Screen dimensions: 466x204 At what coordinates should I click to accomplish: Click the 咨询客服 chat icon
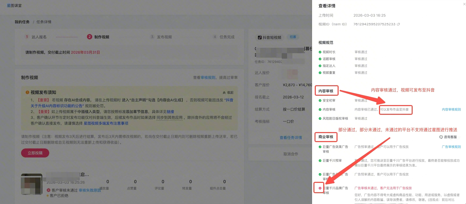[441, 137]
